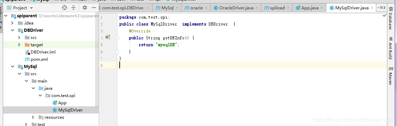The image size is (397, 126).
Task: Expand the resources folder
Action: 33,117
